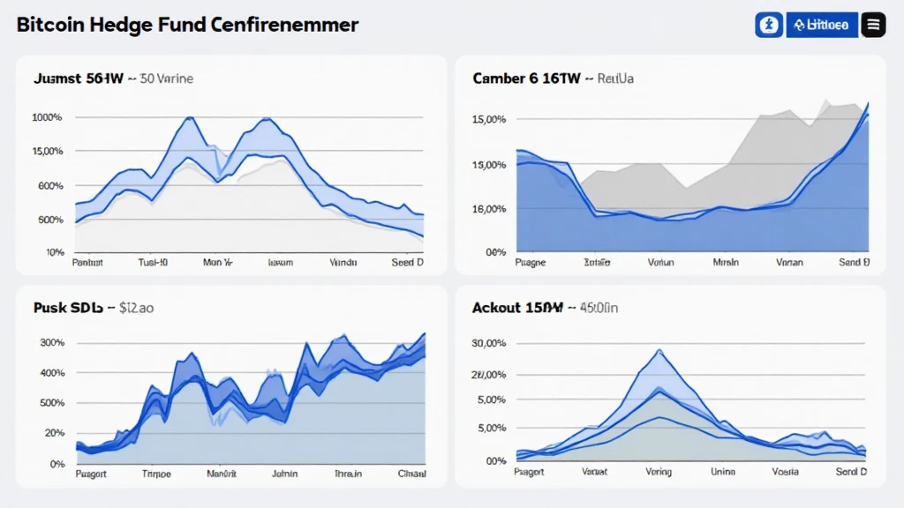Viewport: 904px width, 508px height.
Task: Click the blue Bittoea button
Action: click(822, 25)
